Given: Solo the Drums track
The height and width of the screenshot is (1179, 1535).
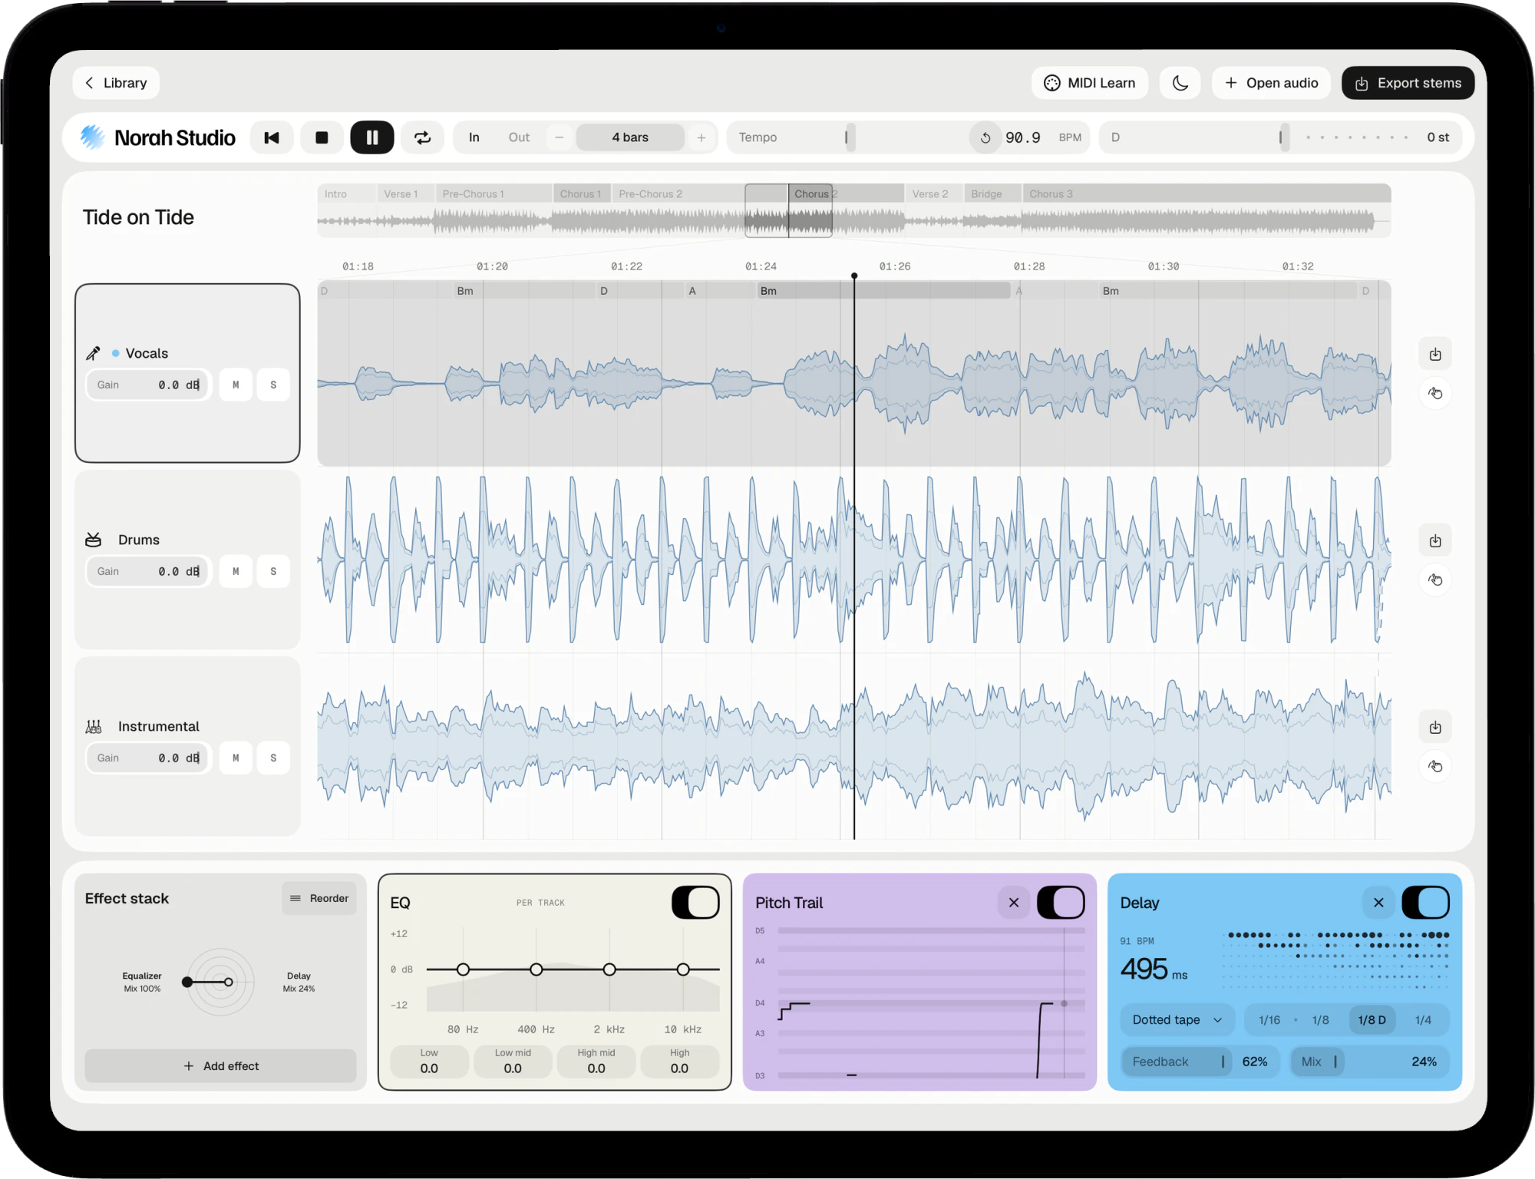Looking at the screenshot, I should click(273, 571).
